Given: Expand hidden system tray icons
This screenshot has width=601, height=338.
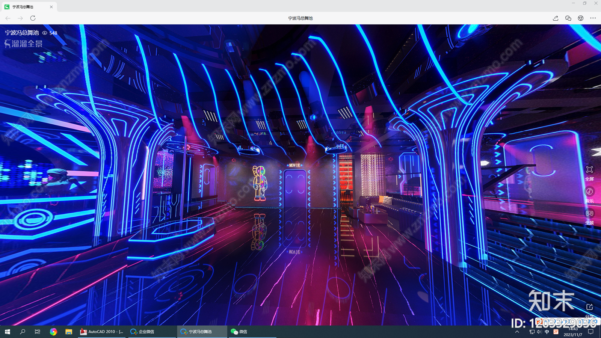Looking at the screenshot, I should click(x=517, y=332).
